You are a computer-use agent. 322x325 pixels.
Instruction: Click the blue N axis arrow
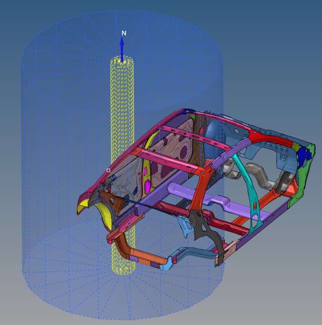pyautogui.click(x=122, y=49)
